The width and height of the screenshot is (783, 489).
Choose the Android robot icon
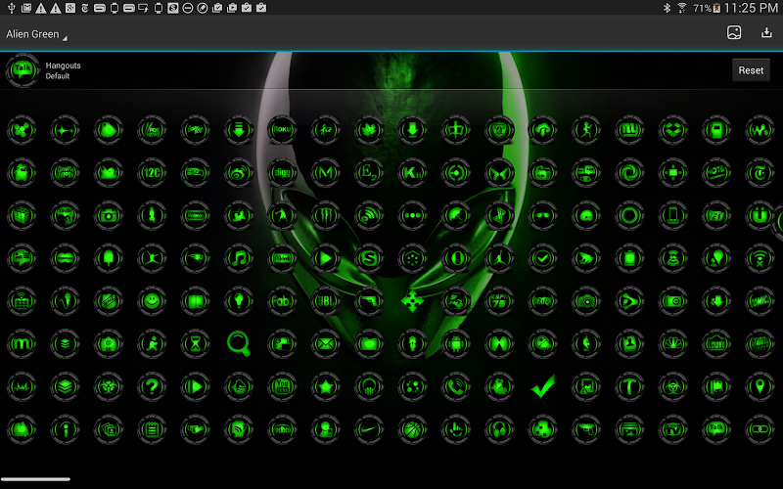click(x=456, y=344)
